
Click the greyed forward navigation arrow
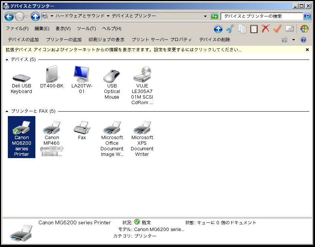click(x=19, y=16)
